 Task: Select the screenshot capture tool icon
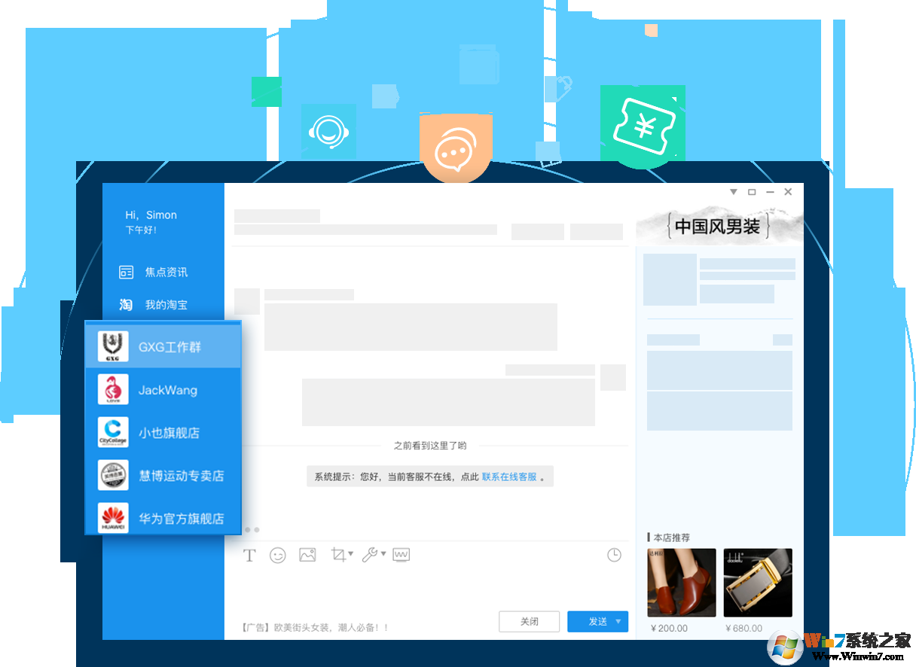point(337,555)
